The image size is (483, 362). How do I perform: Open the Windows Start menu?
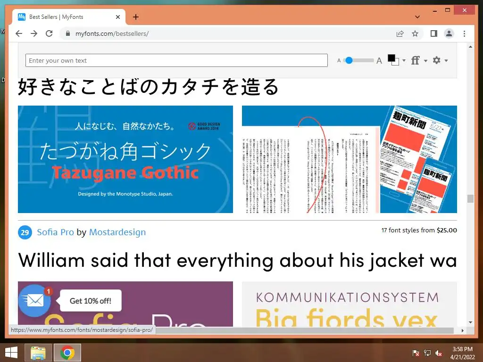click(x=11, y=353)
